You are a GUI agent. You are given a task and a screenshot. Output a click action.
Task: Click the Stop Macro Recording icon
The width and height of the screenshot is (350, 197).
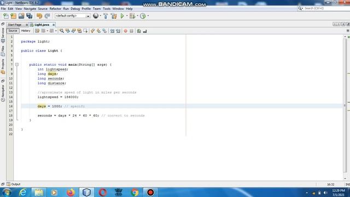click(x=131, y=31)
